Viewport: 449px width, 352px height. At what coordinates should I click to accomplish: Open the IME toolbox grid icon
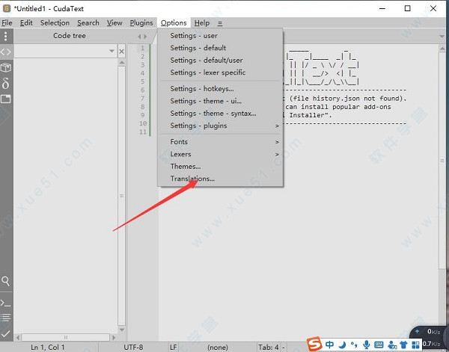click(416, 345)
